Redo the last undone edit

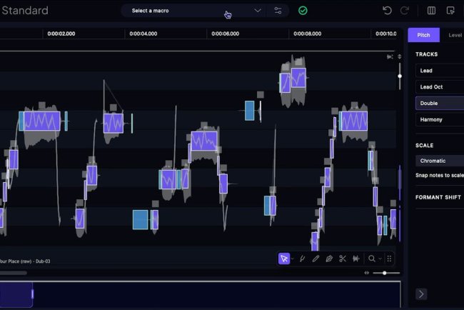click(405, 11)
